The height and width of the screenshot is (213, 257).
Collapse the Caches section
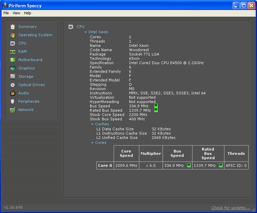tap(92, 124)
